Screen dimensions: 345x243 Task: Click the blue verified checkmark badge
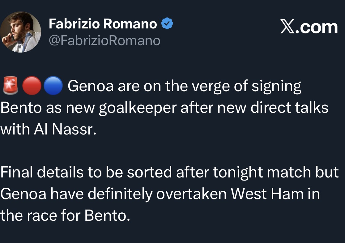coord(167,24)
